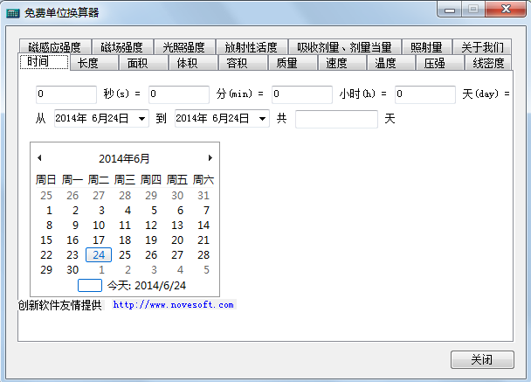Viewport: 531px width, 382px height.
Task: Select June 30 in the calendar
Action: 72,270
